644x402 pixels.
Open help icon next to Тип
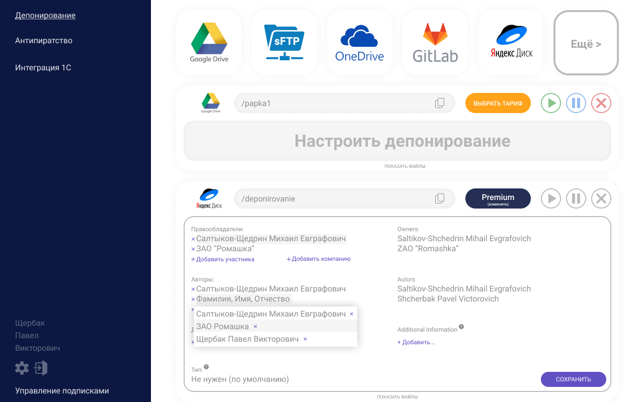coord(206,367)
